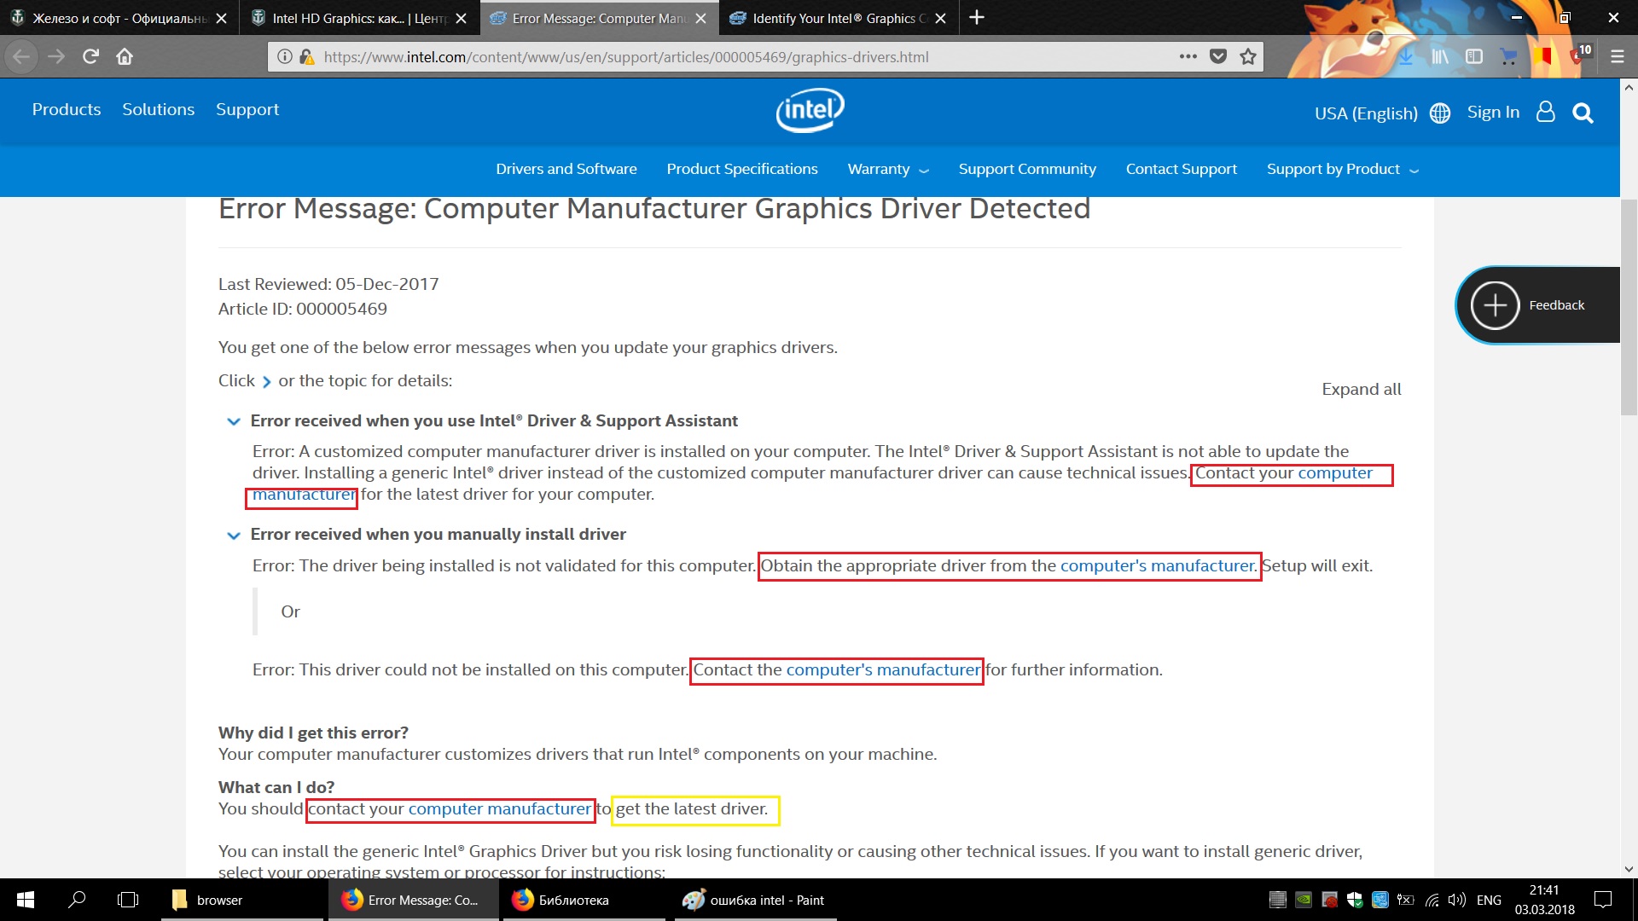Toggle the browser sidebar
This screenshot has width=1638, height=921.
(1474, 56)
